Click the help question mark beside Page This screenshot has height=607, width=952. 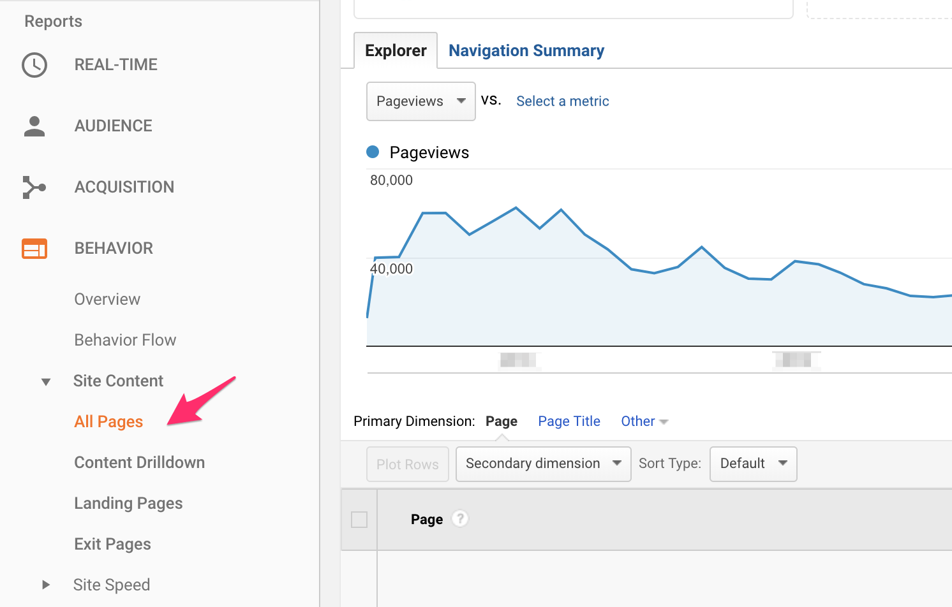[x=460, y=519]
